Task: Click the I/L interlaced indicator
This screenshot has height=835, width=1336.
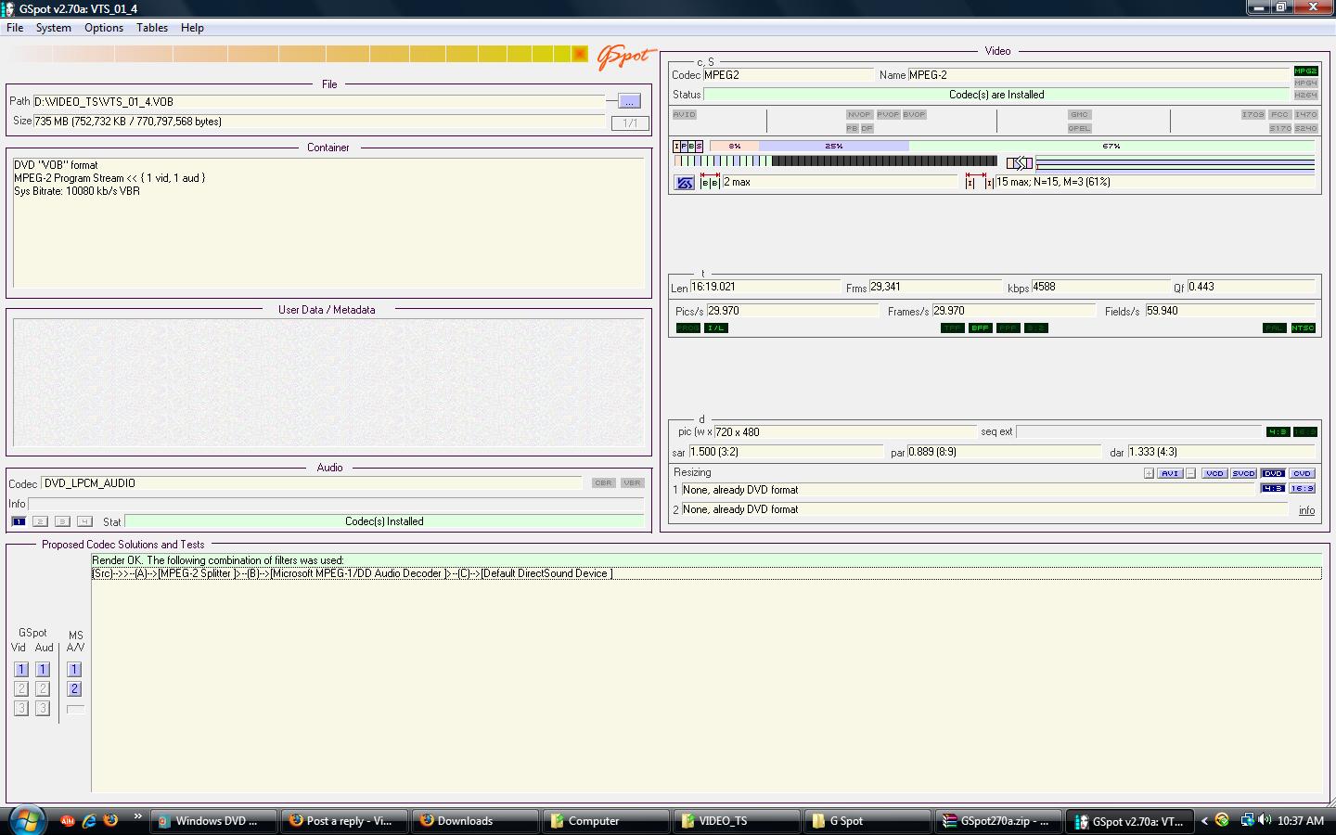Action: tap(716, 328)
